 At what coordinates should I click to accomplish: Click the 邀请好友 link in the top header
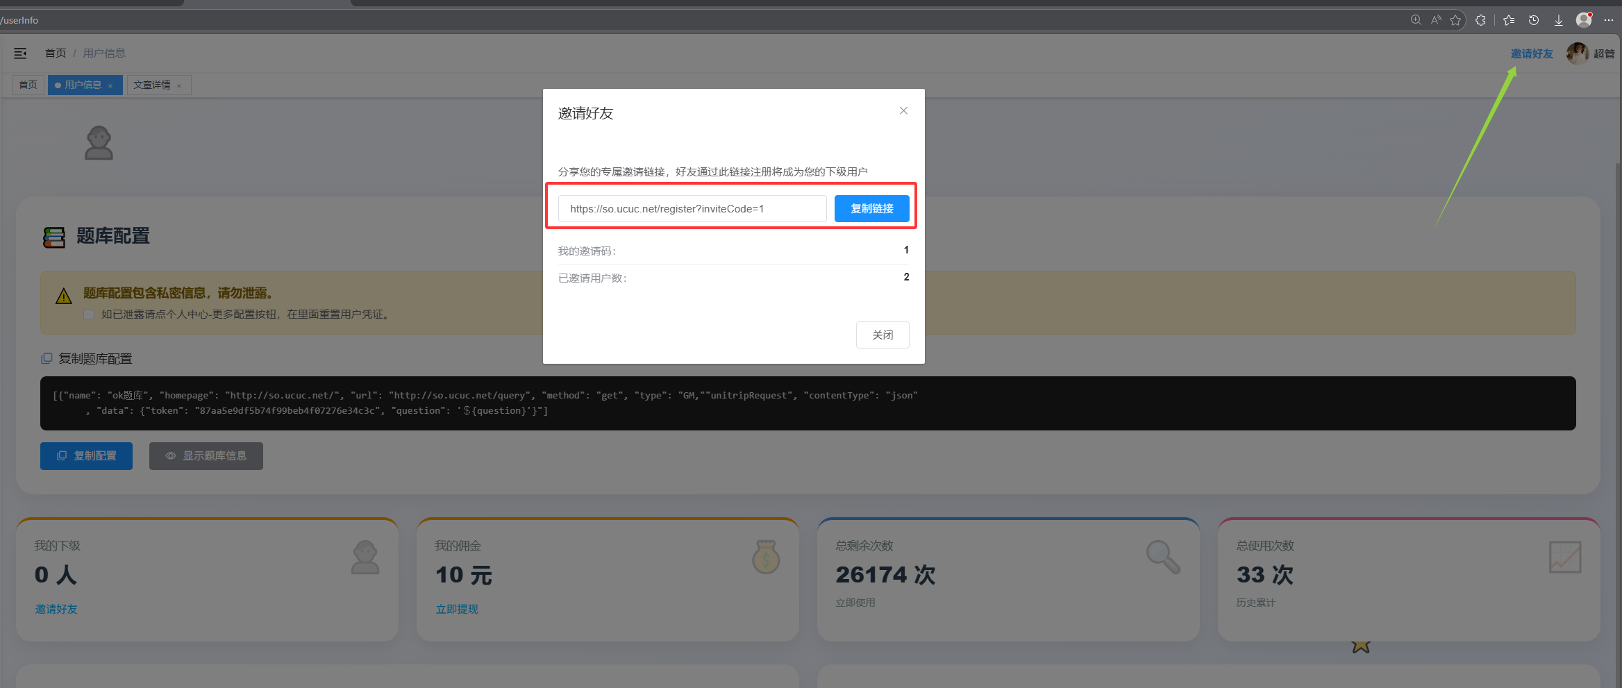(1532, 53)
